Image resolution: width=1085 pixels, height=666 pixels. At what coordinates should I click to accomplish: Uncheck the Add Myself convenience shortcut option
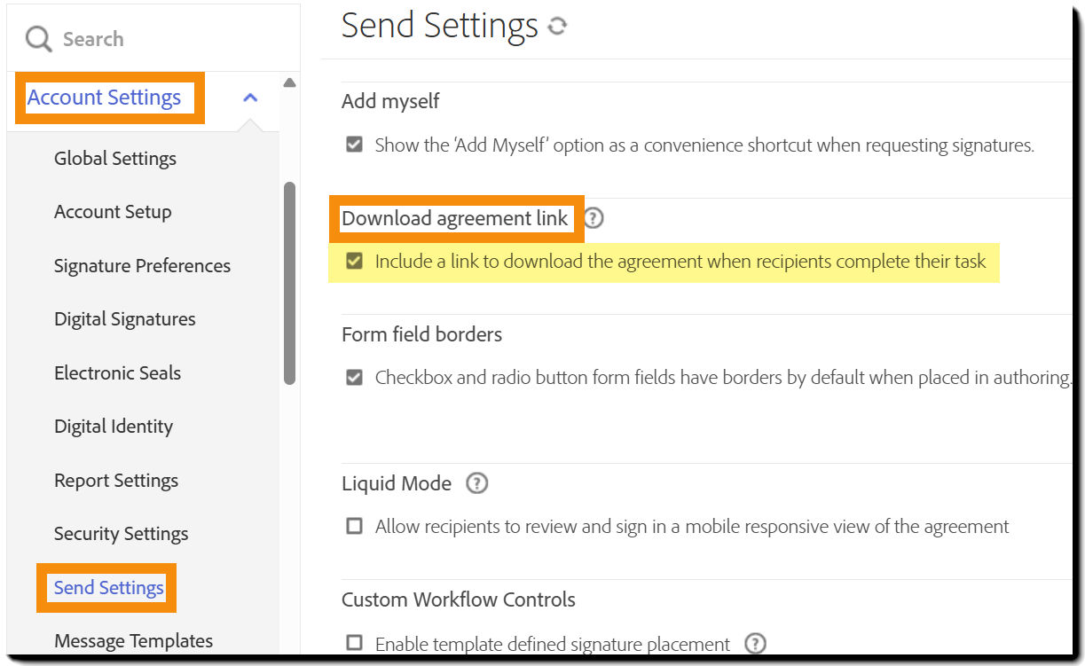(x=354, y=144)
